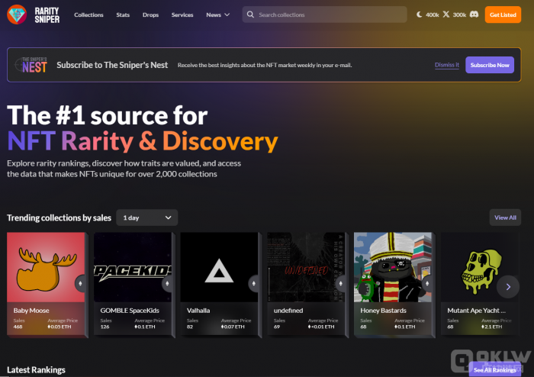Click The Sniper's Nest logo
The width and height of the screenshot is (534, 377).
pos(31,65)
